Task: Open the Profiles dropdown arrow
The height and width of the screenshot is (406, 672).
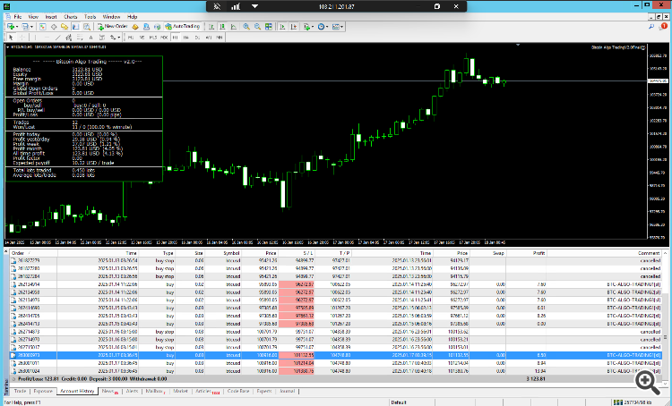Action: point(31,27)
